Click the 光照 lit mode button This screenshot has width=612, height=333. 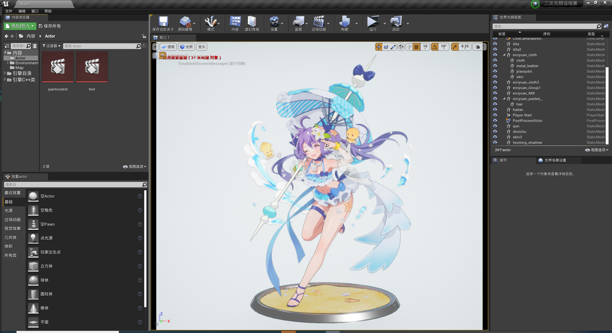click(x=187, y=47)
